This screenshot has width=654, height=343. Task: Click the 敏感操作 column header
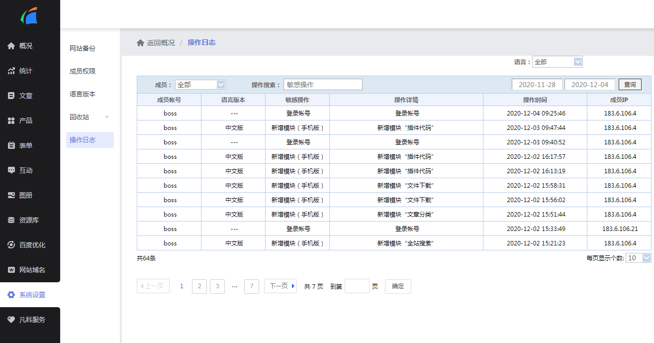(297, 100)
